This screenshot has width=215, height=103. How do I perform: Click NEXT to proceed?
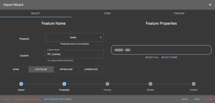click(197, 99)
